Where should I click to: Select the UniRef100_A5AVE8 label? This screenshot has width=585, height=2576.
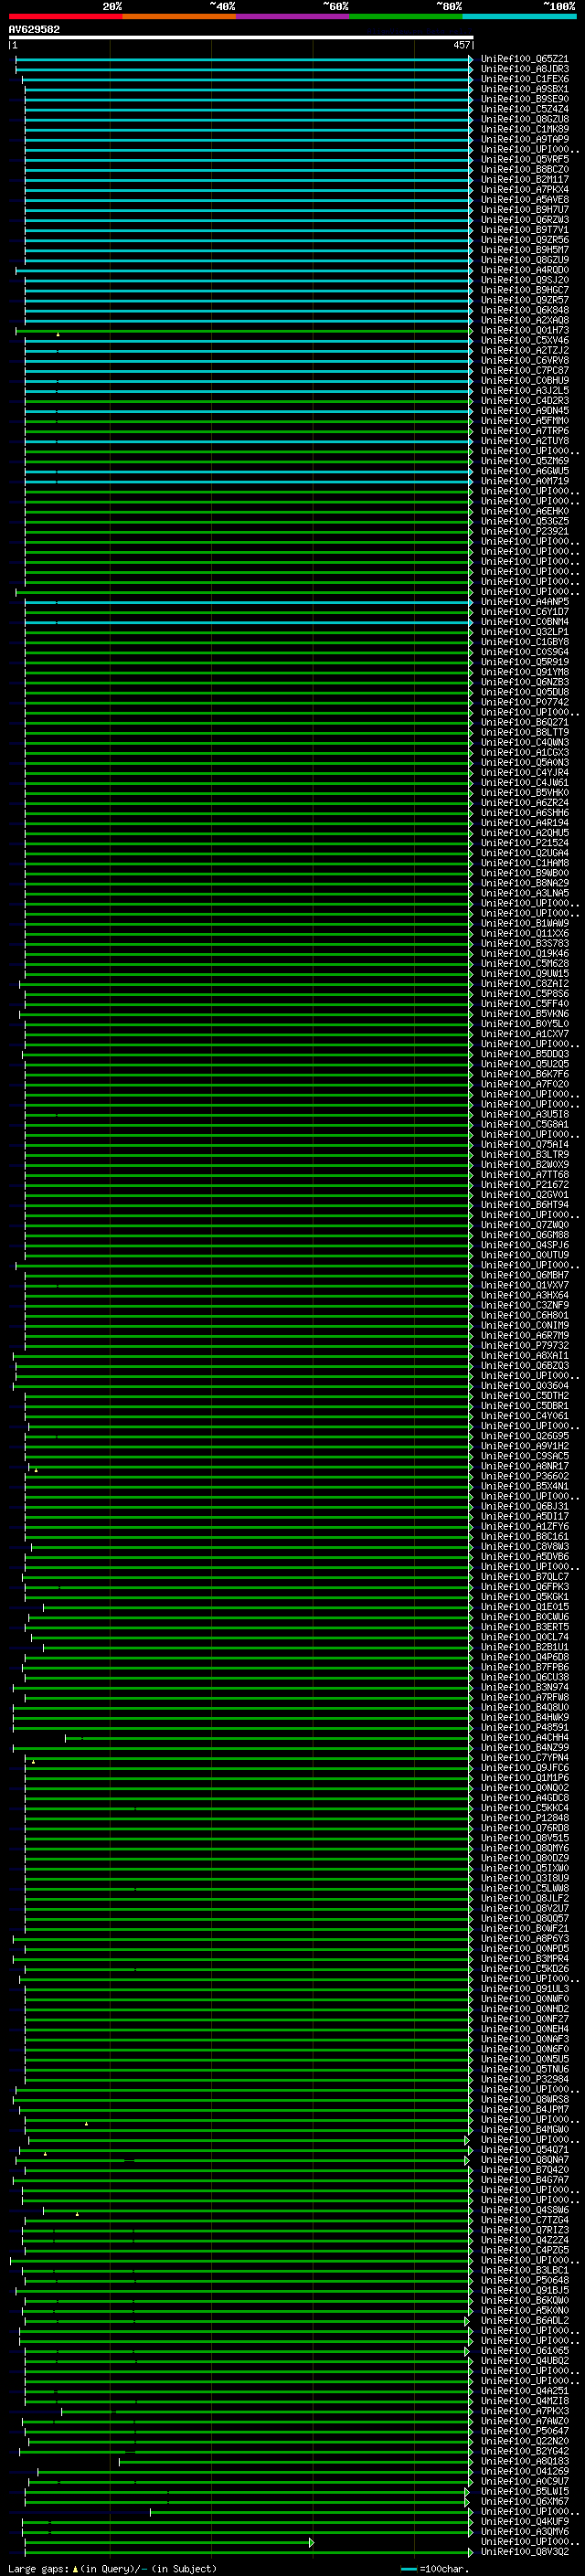[524, 200]
